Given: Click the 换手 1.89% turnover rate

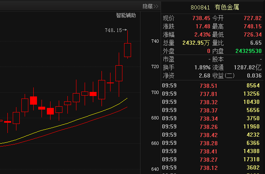Looking at the screenshot, I should [x=202, y=67].
